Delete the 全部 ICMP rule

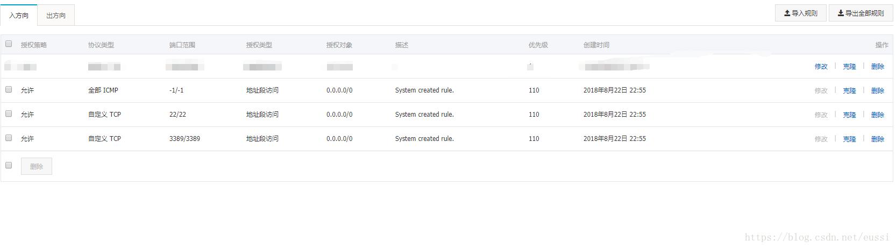point(877,91)
